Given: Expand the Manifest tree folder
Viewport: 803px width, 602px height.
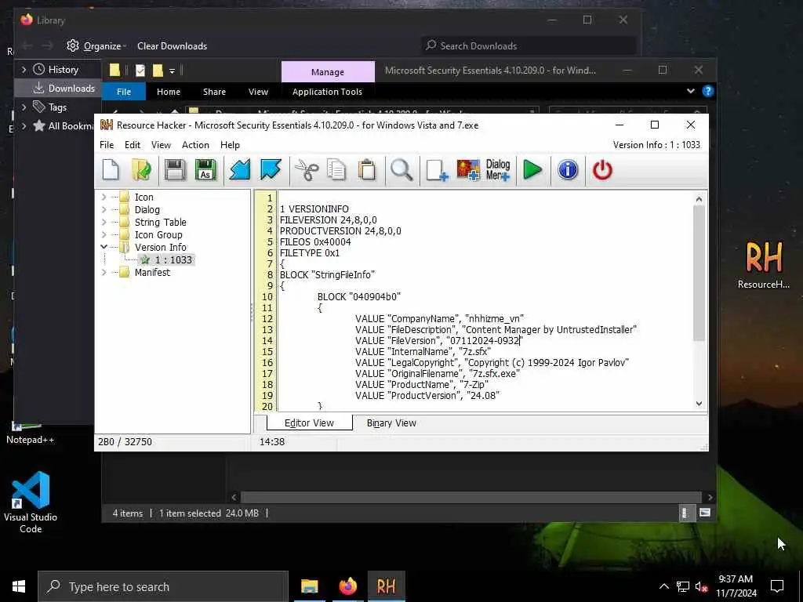Looking at the screenshot, I should 104,272.
